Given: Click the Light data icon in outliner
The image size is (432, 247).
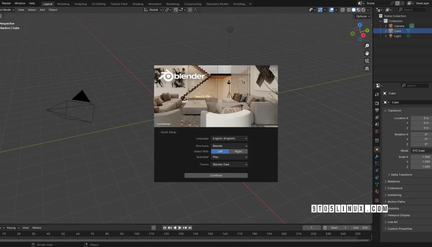Looking at the screenshot, I should pos(408,36).
